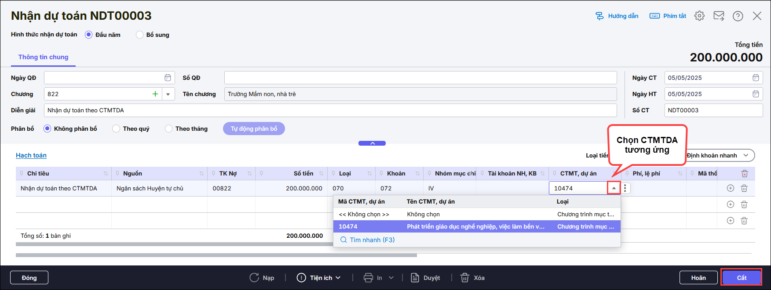
Task: Click the mail feedback icon
Action: pos(719,16)
